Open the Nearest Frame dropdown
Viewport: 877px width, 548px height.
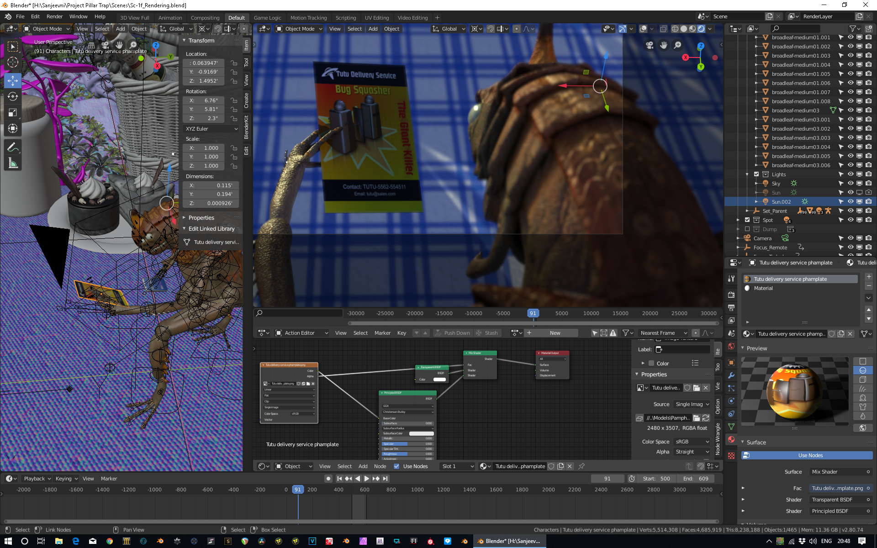tap(664, 333)
